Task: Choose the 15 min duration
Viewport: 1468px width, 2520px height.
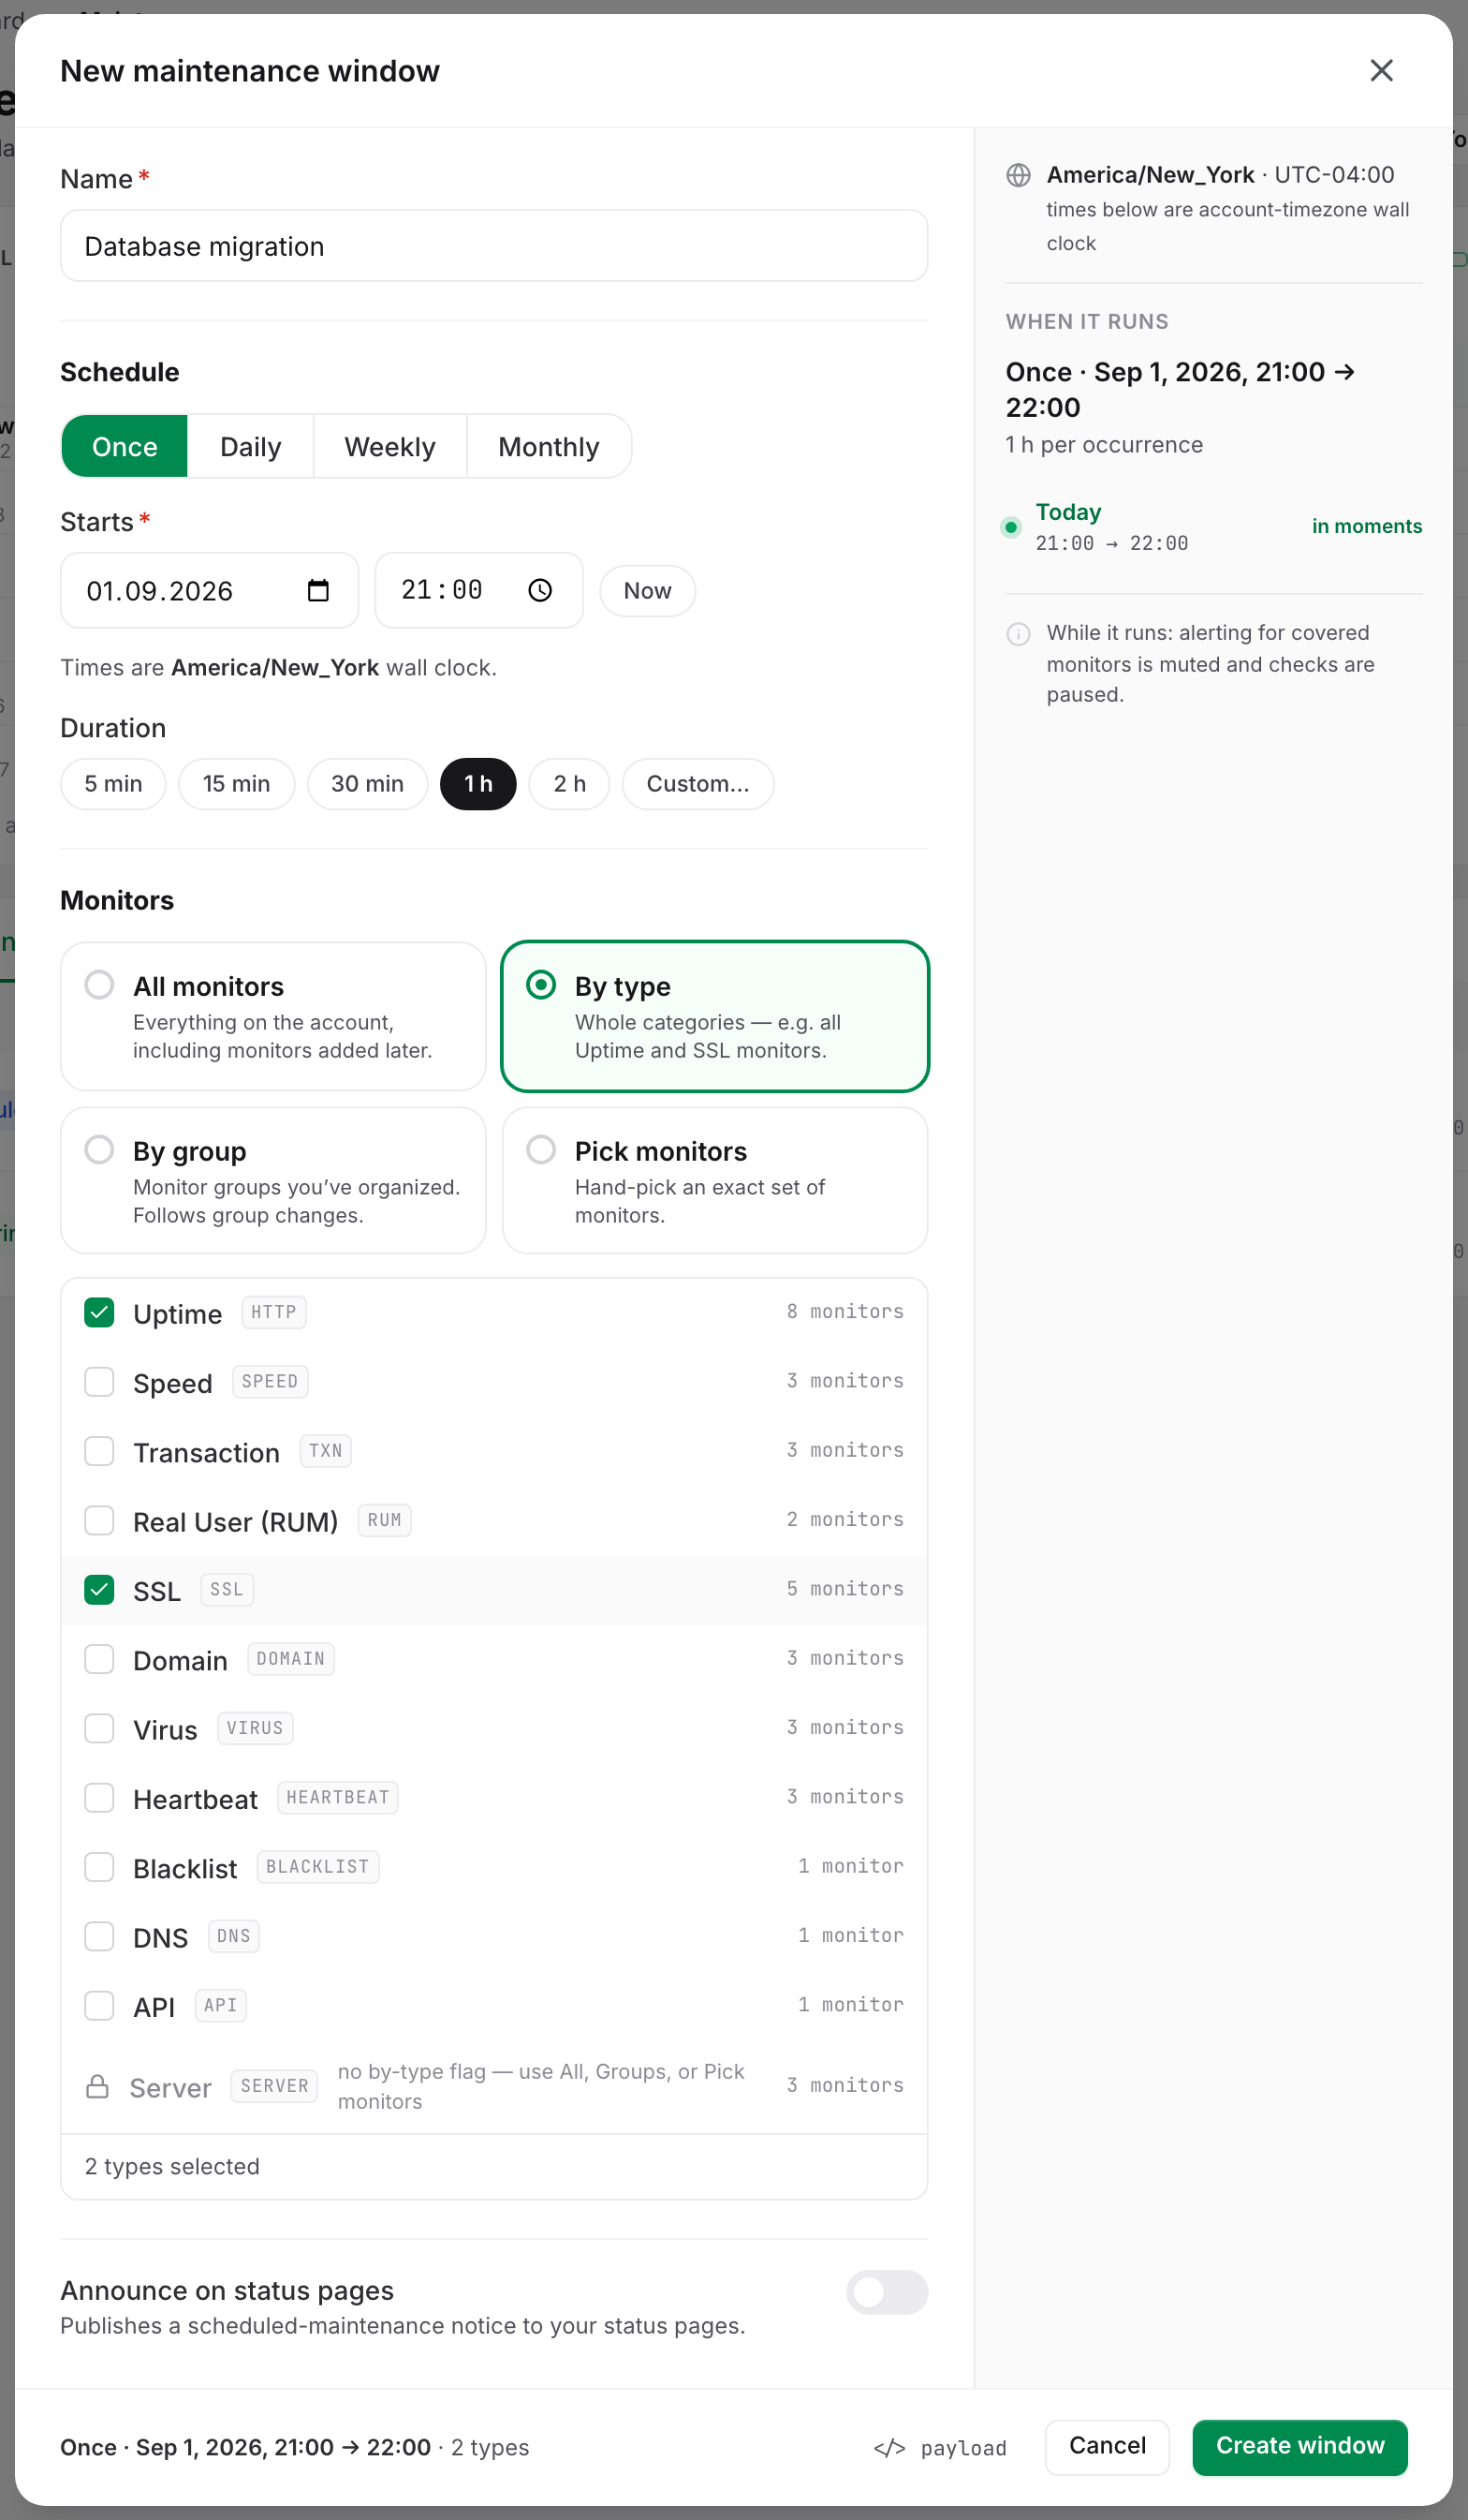Action: 237,784
